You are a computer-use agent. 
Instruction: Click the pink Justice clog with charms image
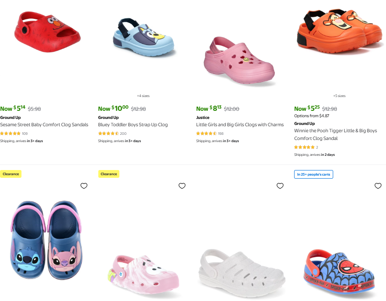click(239, 59)
